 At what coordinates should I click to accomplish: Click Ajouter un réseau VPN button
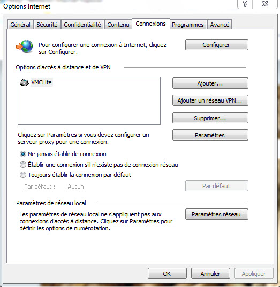point(210,100)
